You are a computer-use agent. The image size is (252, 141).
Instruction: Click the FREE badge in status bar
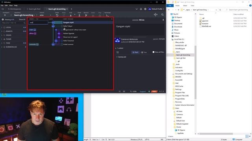point(154,91)
